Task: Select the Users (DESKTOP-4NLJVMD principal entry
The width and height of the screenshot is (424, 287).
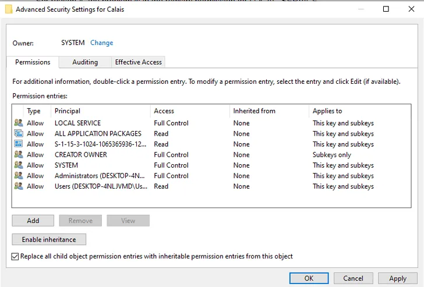Action: click(x=101, y=186)
